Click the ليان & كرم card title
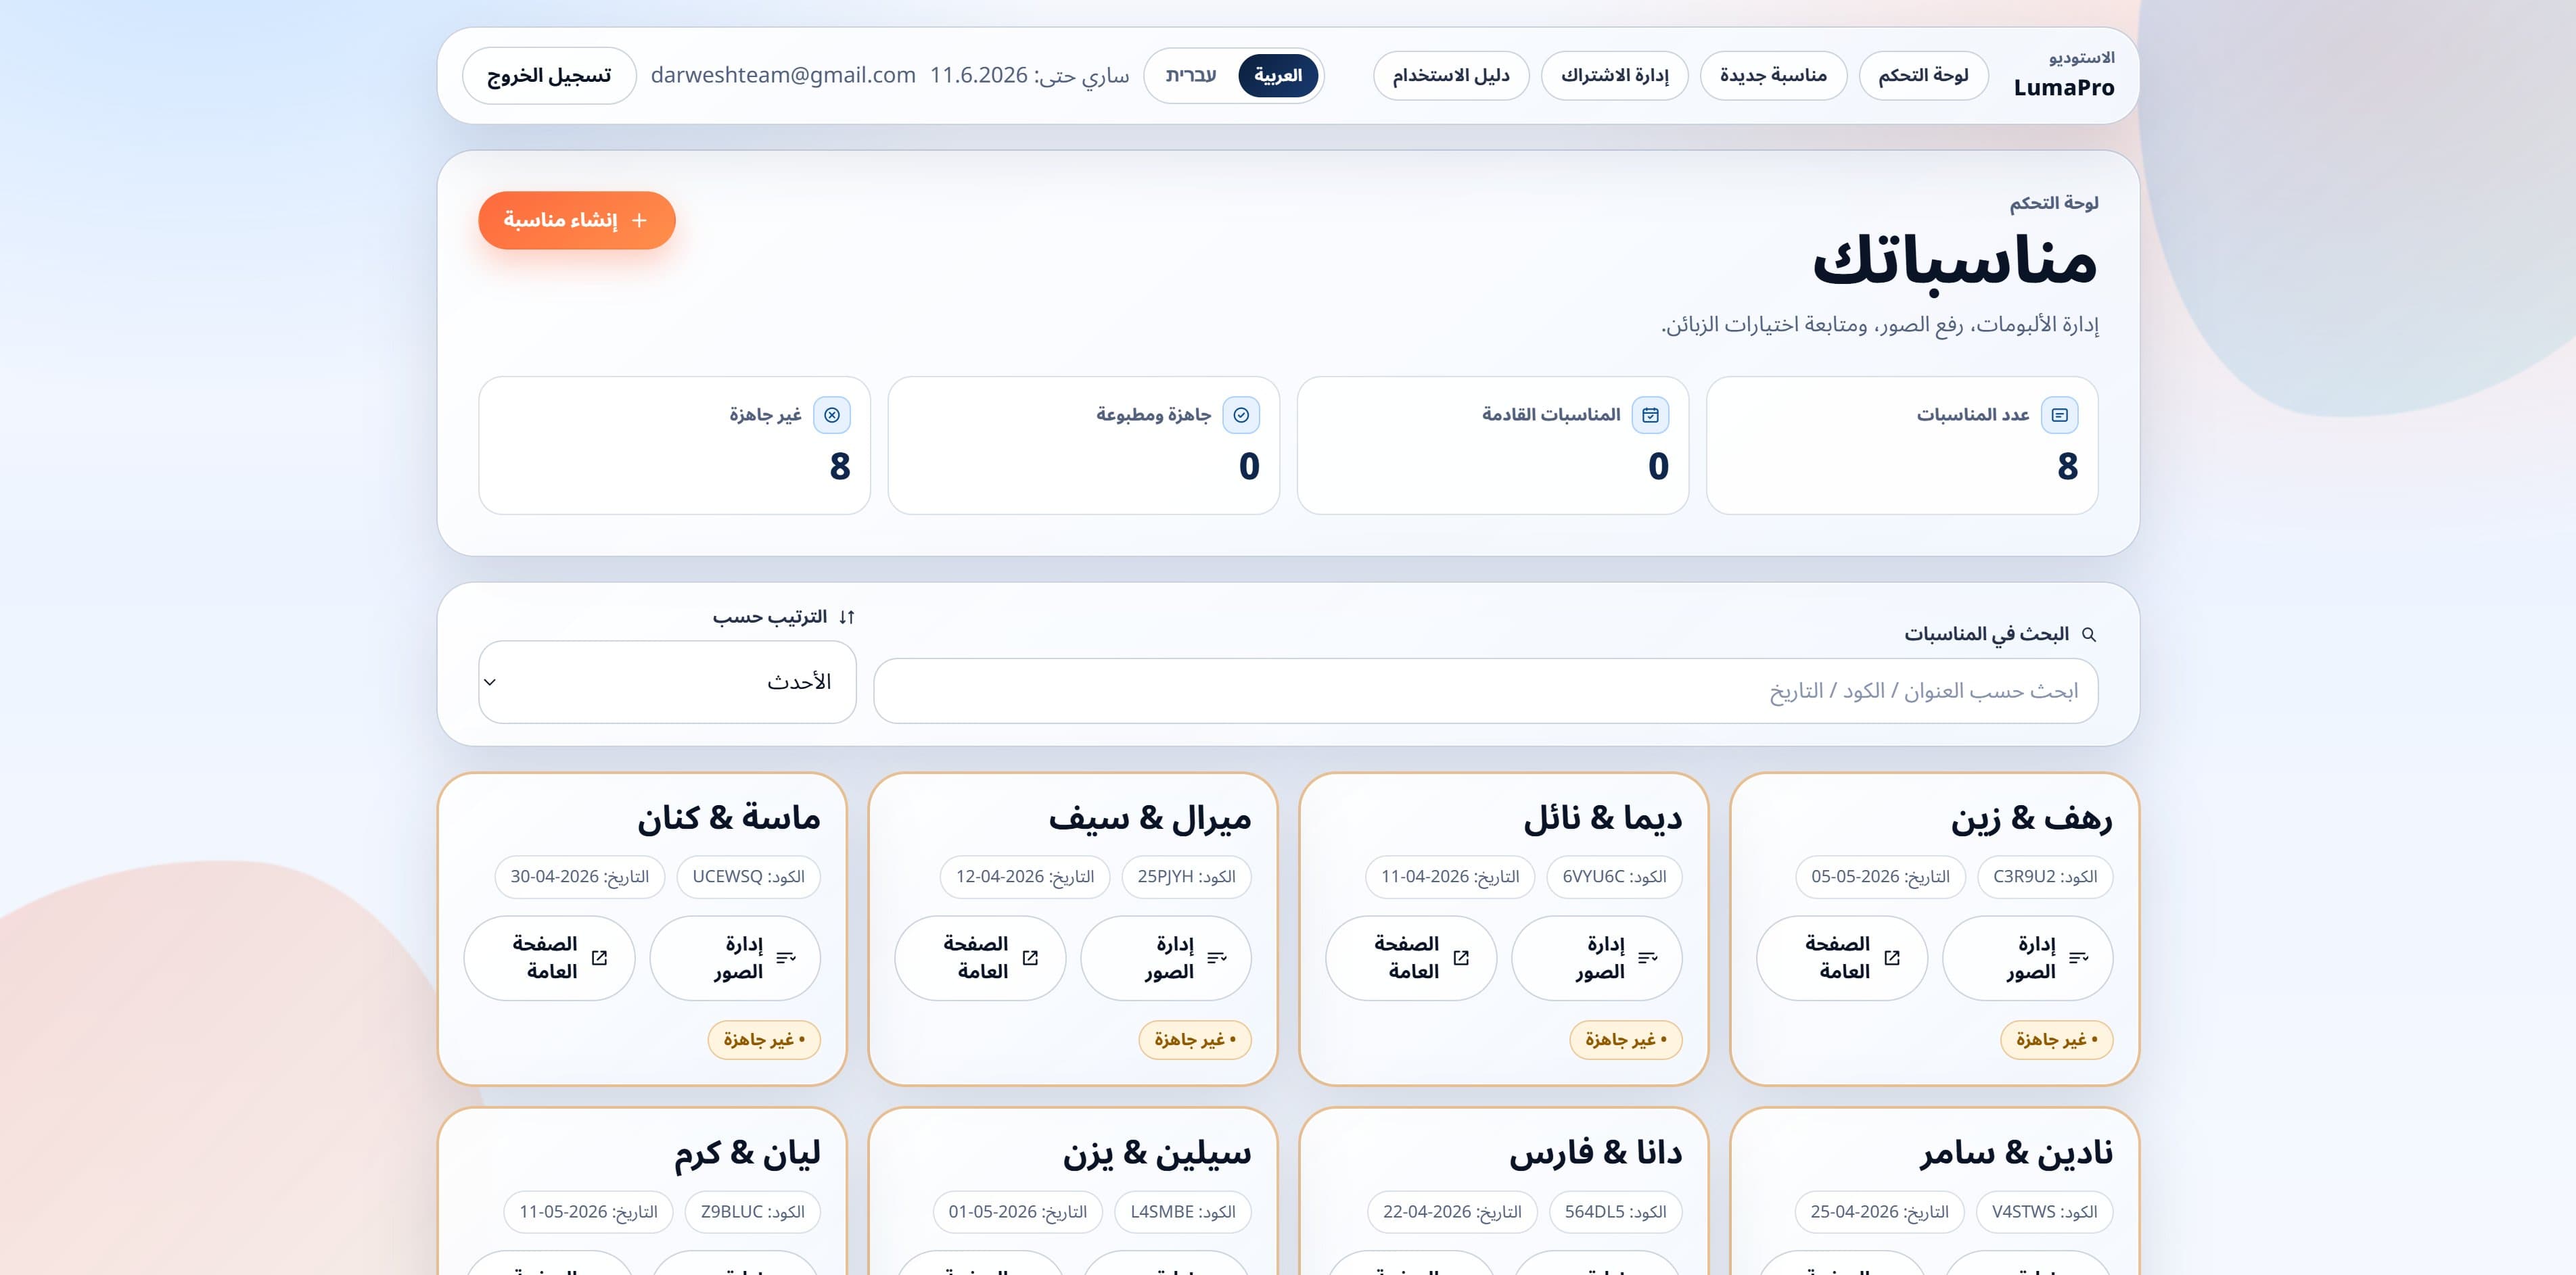Image resolution: width=2576 pixels, height=1275 pixels. tap(747, 1153)
